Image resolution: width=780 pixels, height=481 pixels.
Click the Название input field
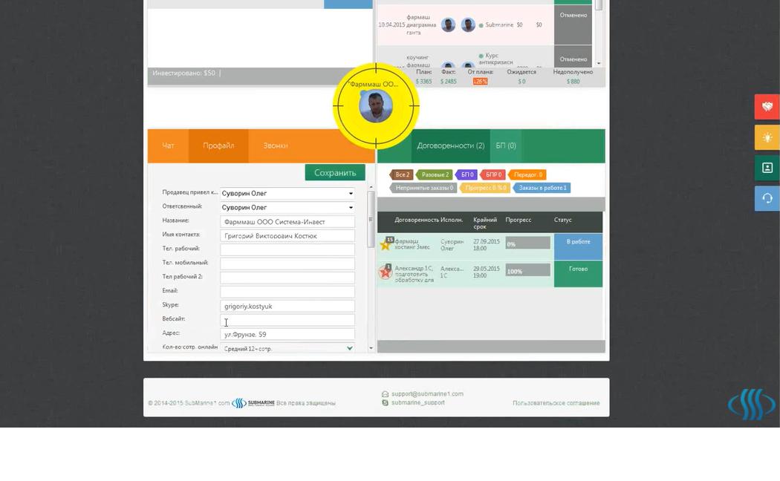coord(287,222)
